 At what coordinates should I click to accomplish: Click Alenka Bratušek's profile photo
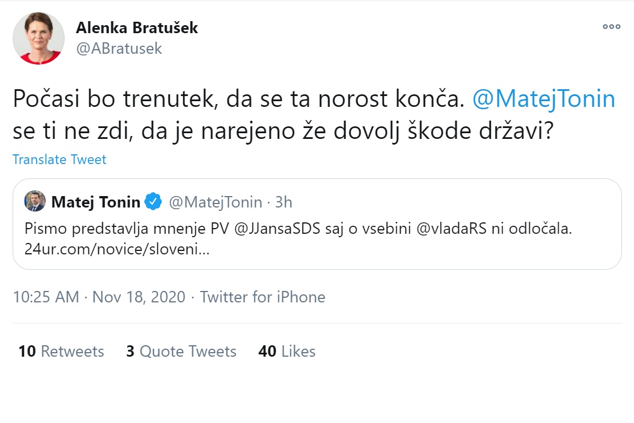pyautogui.click(x=38, y=38)
